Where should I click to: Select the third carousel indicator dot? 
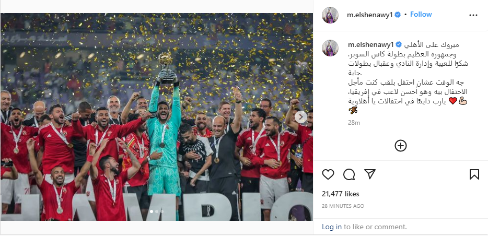[162, 211]
